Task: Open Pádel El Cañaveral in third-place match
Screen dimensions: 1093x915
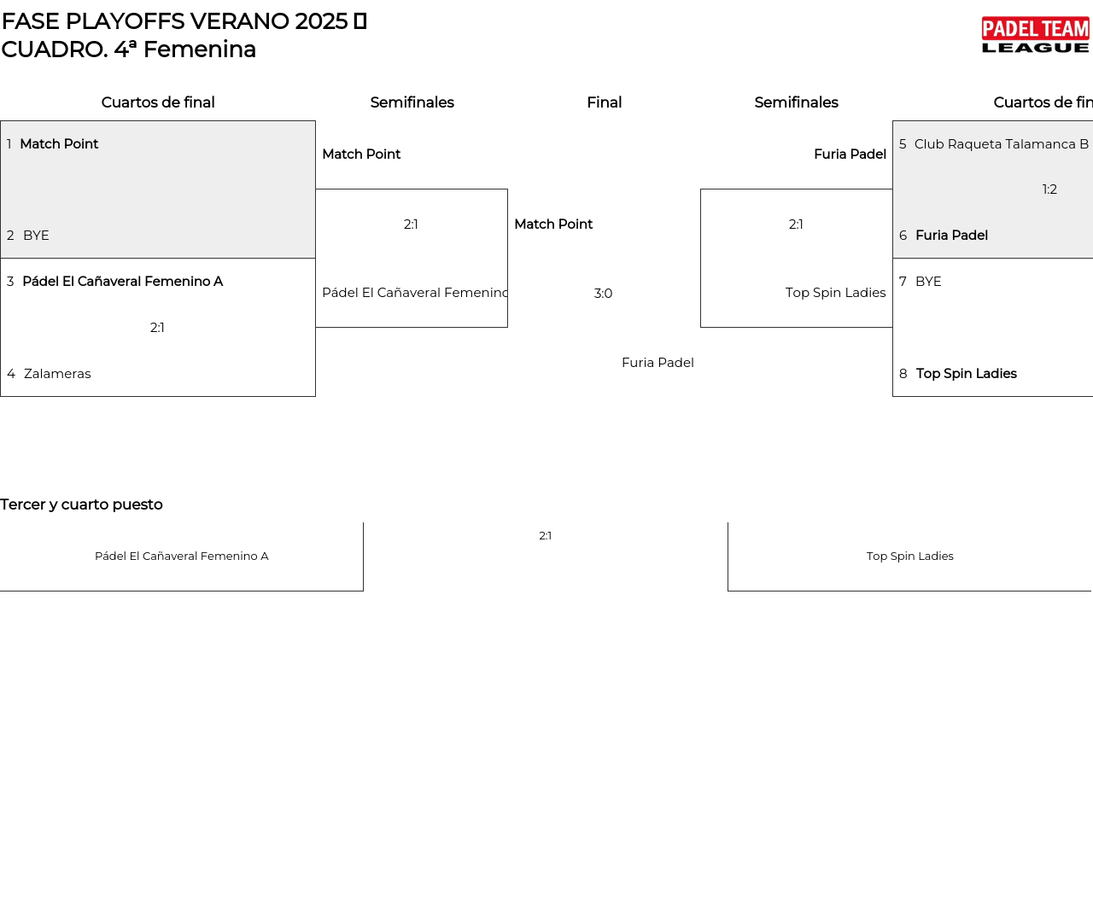Action: (181, 557)
